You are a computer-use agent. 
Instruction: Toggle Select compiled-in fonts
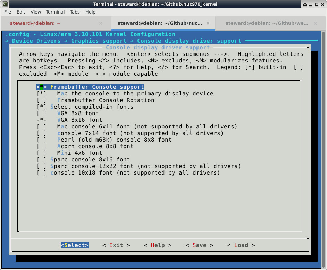pos(85,107)
